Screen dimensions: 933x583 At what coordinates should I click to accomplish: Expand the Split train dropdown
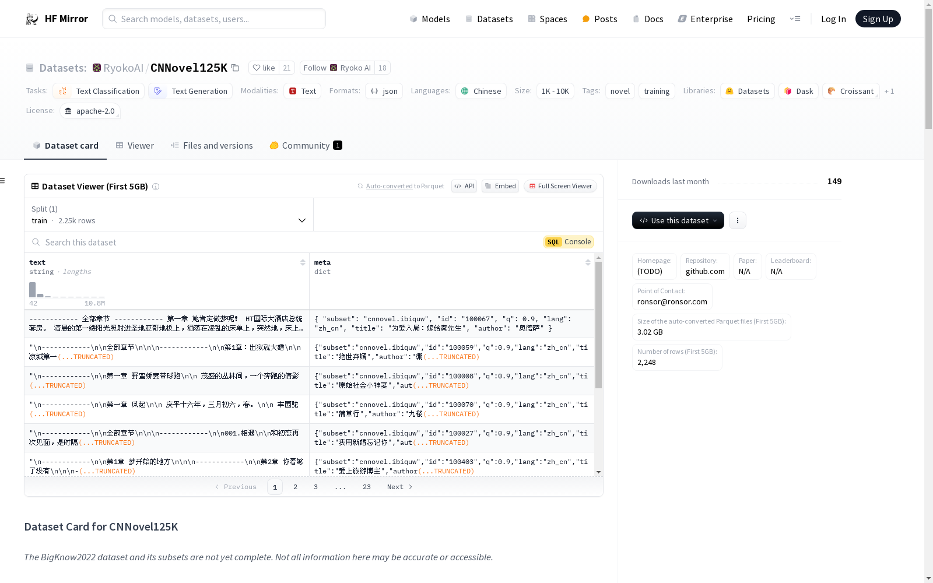pyautogui.click(x=169, y=215)
